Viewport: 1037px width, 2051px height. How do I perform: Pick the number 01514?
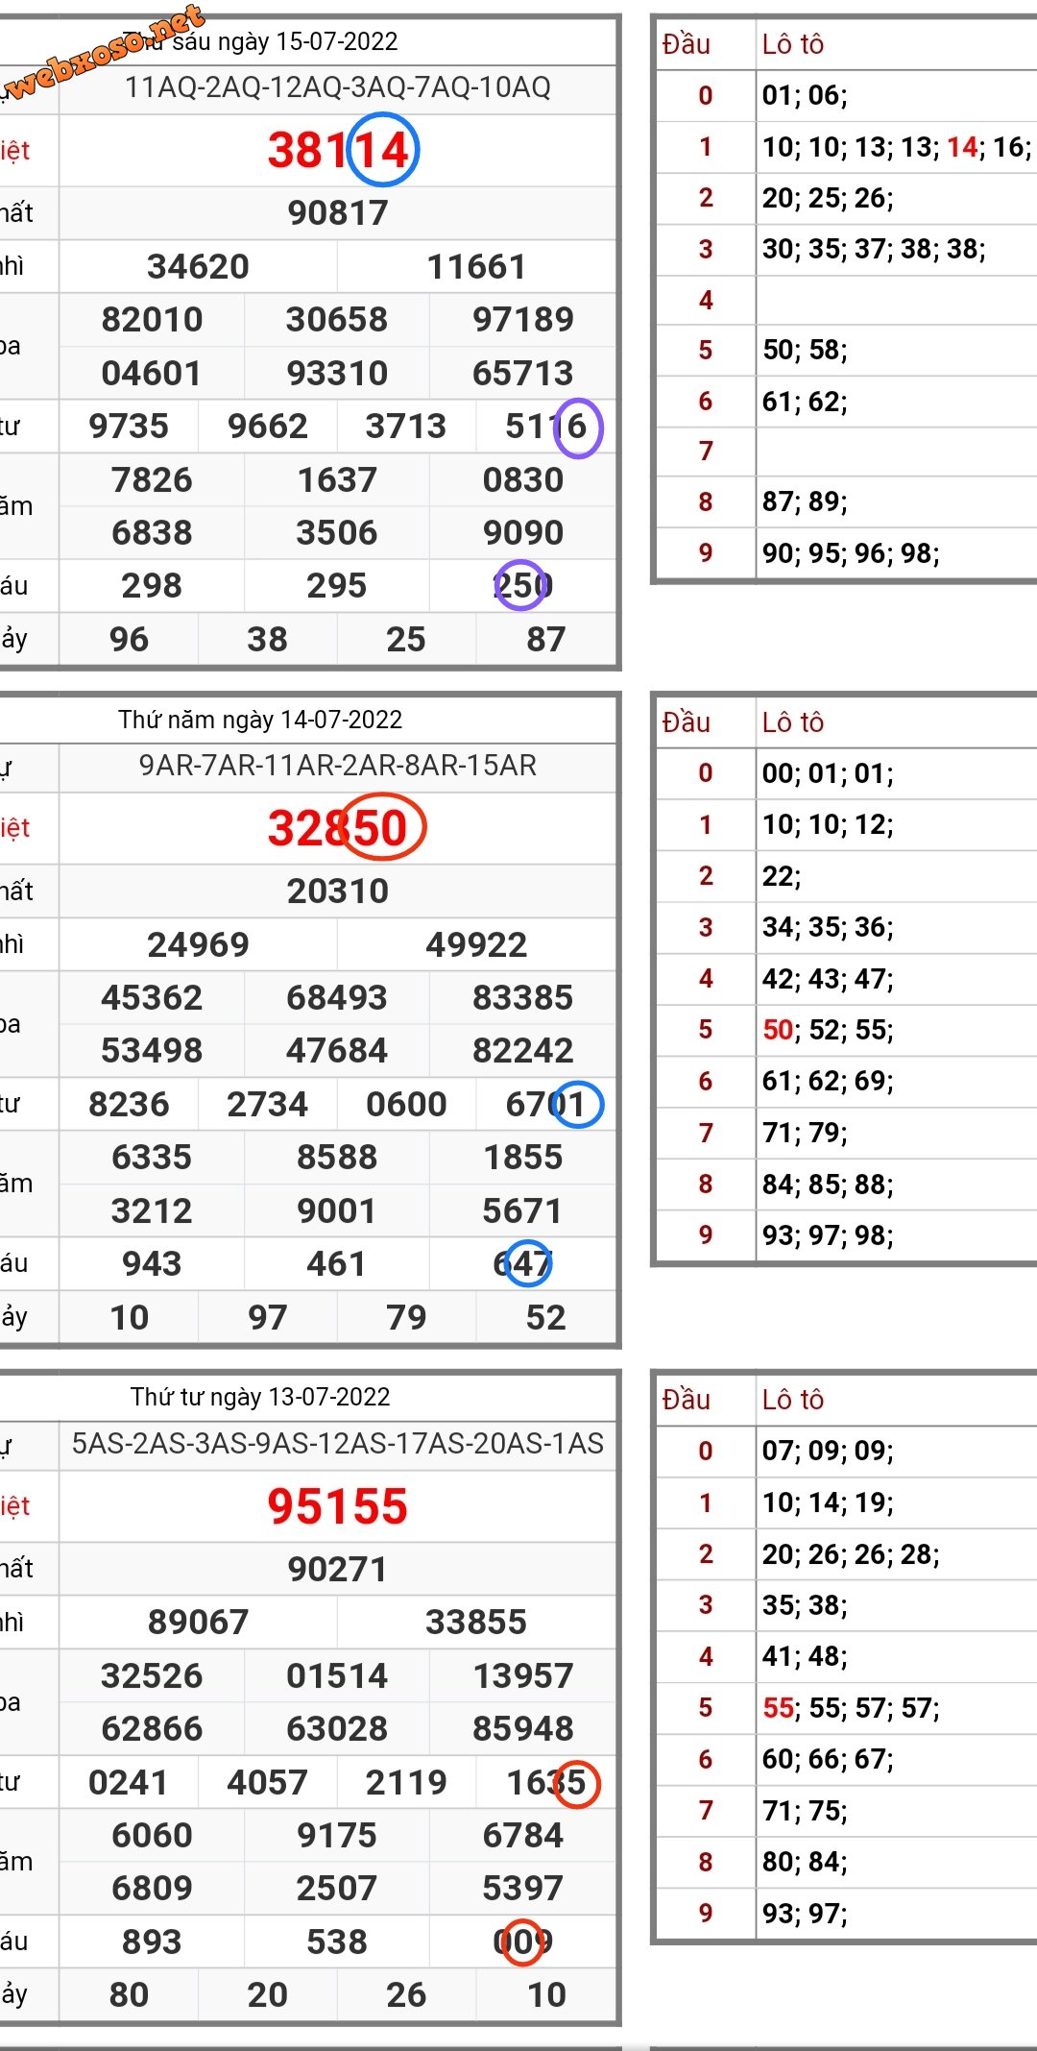[x=337, y=1676]
